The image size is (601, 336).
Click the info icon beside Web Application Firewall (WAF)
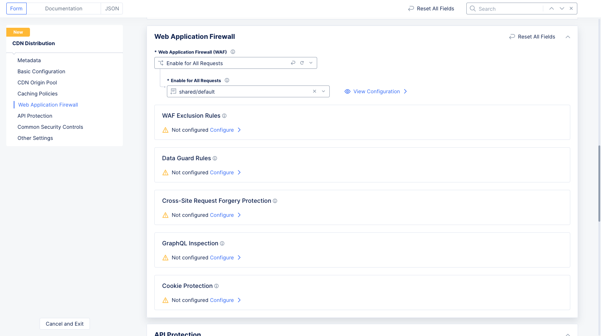pyautogui.click(x=233, y=52)
